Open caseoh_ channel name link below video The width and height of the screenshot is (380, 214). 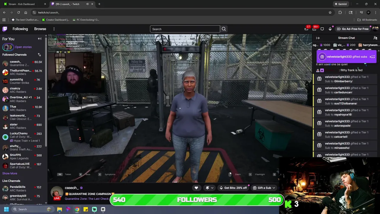pos(72,188)
